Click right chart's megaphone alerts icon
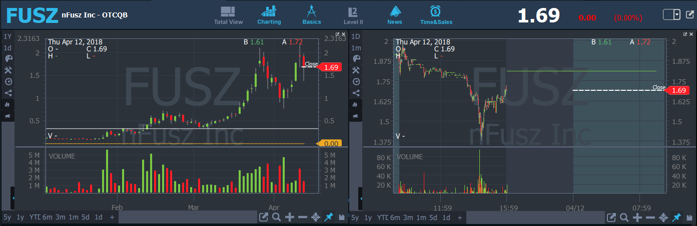Image resolution: width=697 pixels, height=226 pixels. click(356, 116)
